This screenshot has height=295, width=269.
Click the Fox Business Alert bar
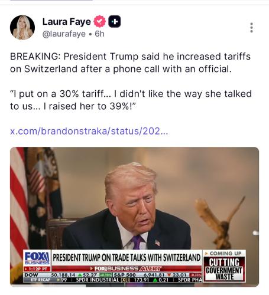[x=127, y=268]
